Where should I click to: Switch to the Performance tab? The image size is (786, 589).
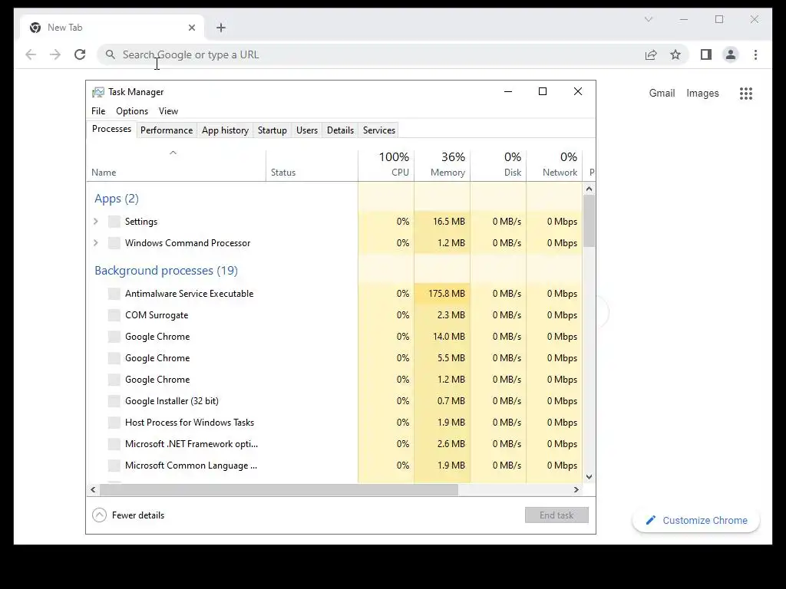[x=167, y=130]
